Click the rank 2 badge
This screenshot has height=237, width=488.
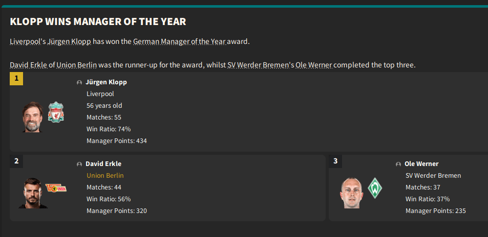click(x=16, y=161)
